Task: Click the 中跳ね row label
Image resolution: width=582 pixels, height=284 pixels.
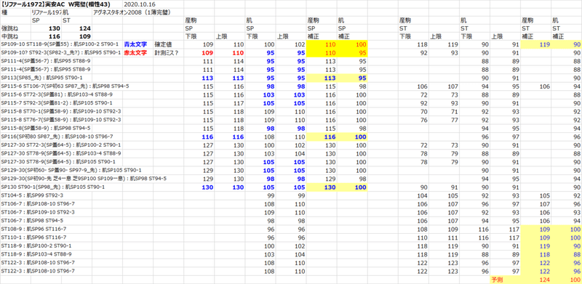Action: [x=9, y=36]
